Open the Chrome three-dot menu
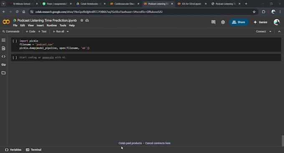This screenshot has height=153, width=284. [x=280, y=12]
